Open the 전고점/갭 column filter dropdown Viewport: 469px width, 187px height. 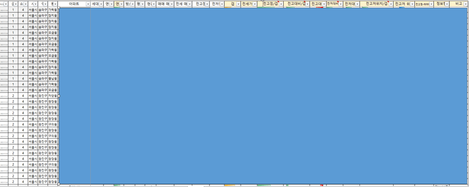pos(281,4)
